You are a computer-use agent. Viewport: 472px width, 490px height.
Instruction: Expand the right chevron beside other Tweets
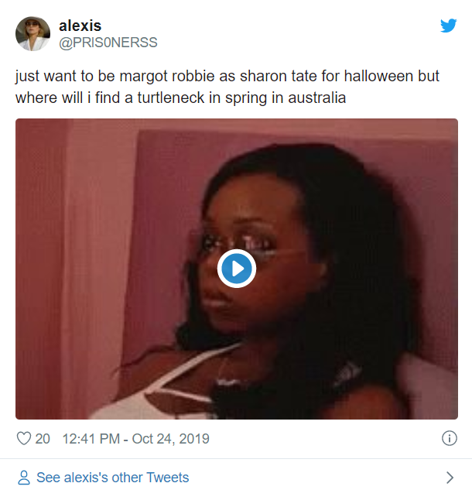(450, 478)
